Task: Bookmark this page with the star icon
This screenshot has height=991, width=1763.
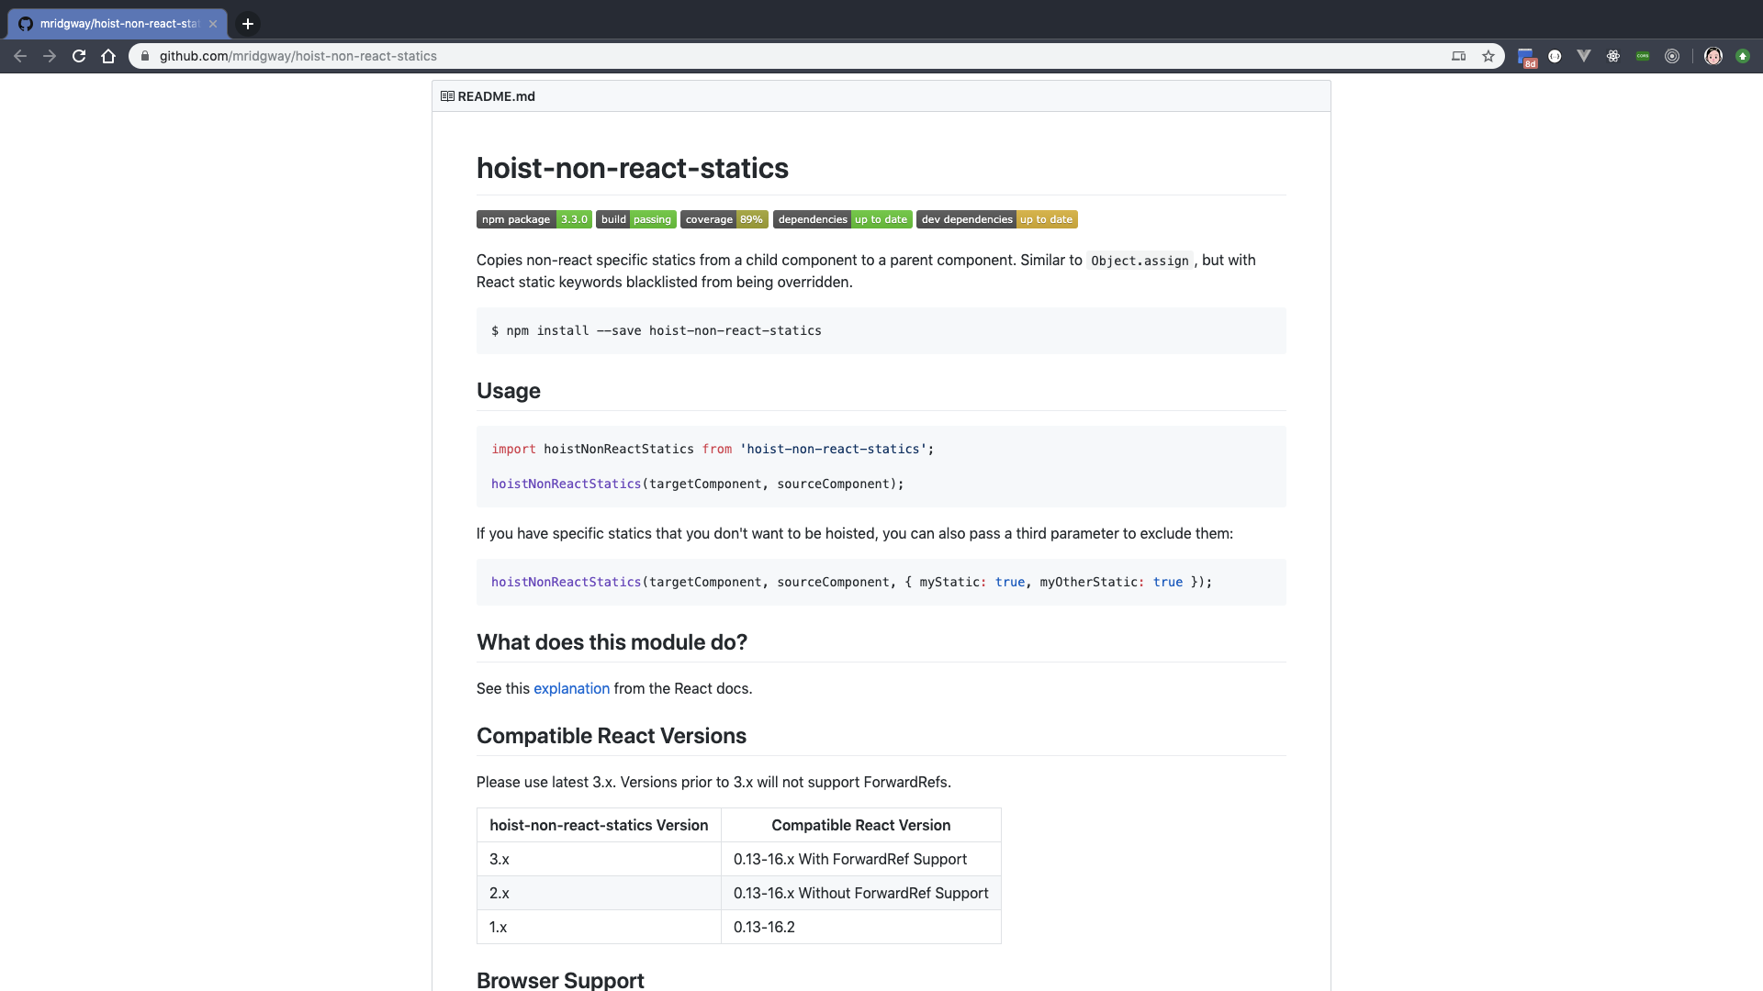Action: click(x=1488, y=56)
